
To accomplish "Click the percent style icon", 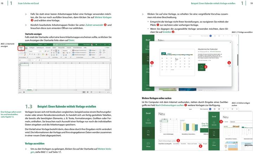I will (x=67, y=53).
